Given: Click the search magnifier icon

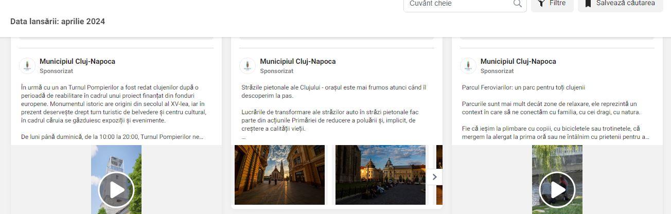Looking at the screenshot, I should coord(517,4).
